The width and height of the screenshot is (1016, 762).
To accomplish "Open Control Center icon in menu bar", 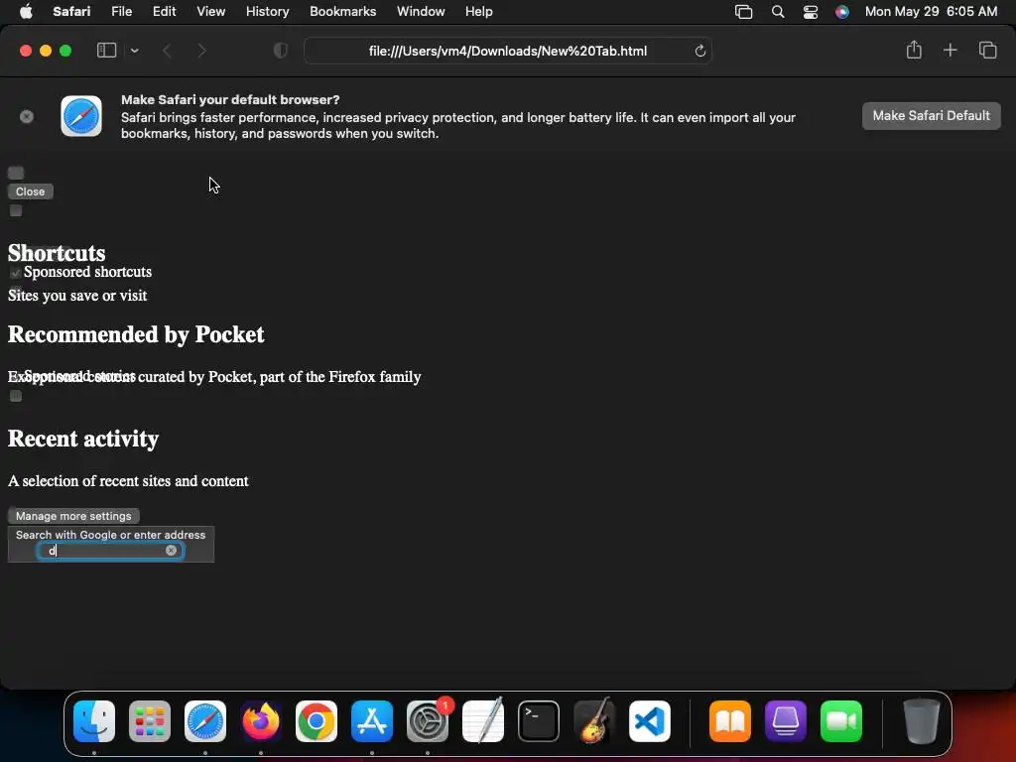I will [810, 12].
